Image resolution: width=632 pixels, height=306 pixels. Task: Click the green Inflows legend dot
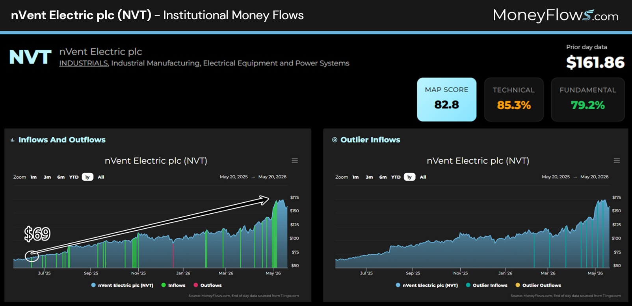click(164, 285)
